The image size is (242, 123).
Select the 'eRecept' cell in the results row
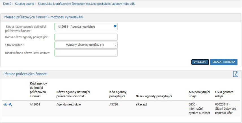[x=141, y=104]
